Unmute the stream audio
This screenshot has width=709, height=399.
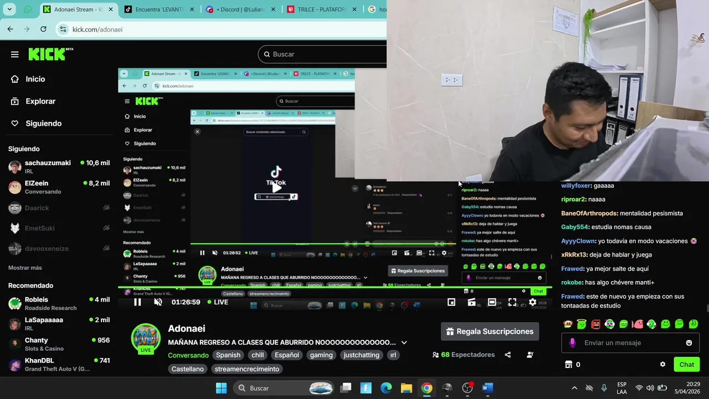(x=158, y=302)
